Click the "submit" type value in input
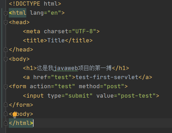Viewport: 172px width, 133px height. [79, 96]
